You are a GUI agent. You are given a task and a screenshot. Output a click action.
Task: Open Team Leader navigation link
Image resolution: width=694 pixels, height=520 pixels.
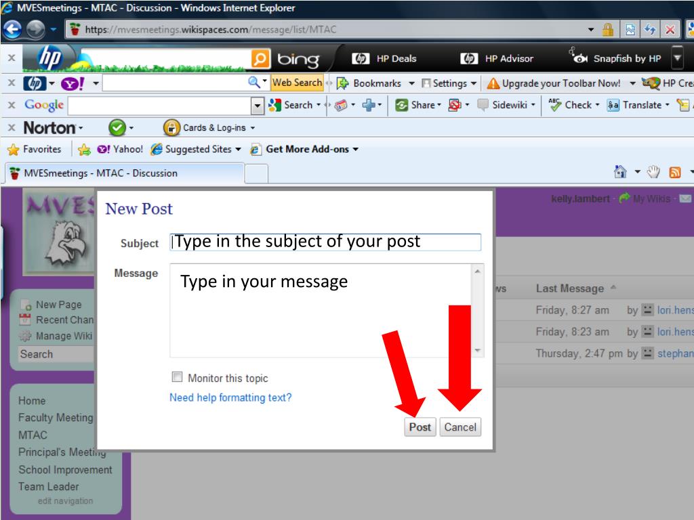(x=49, y=486)
